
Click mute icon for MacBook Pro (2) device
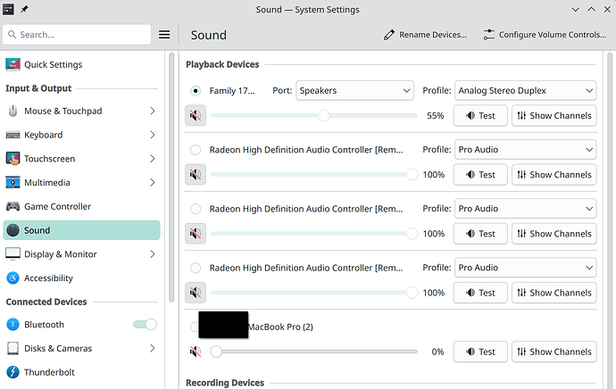(196, 352)
